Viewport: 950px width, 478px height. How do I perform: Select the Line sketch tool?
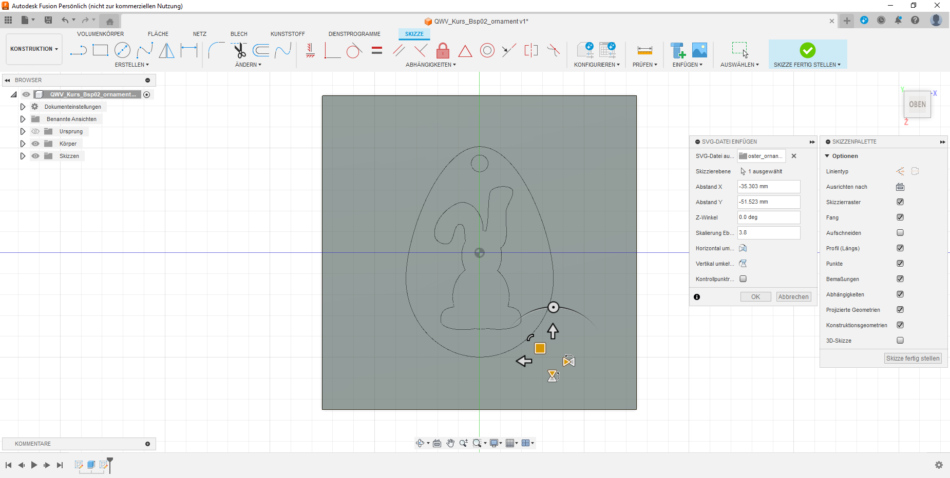[x=78, y=50]
